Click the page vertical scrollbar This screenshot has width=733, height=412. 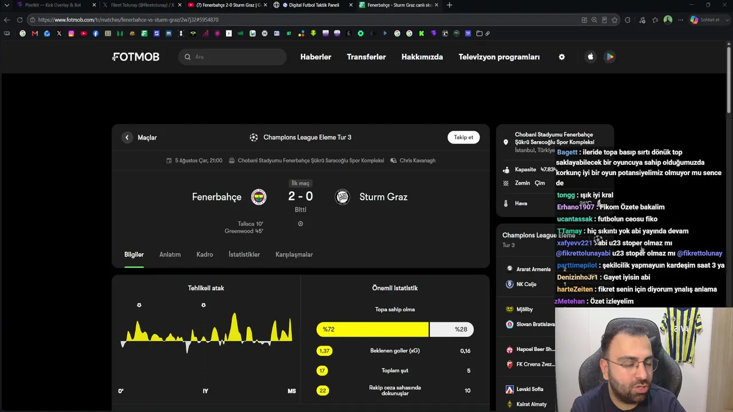[729, 80]
